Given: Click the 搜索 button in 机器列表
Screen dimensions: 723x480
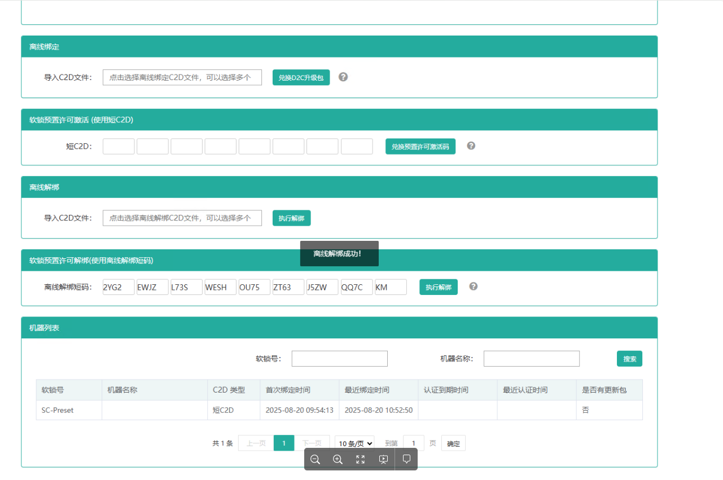Looking at the screenshot, I should (629, 359).
